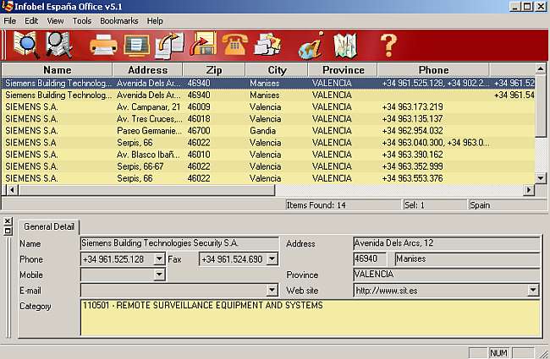Image resolution: width=550 pixels, height=359 pixels.
Task: Click the horizontal scroll left arrow
Action: pos(12,190)
